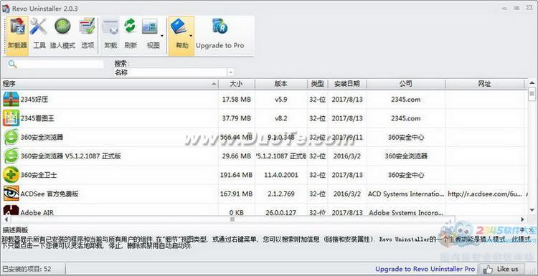Click the horizontal scroll right arrow
Image resolution: width=538 pixels, height=276 pixels.
point(523,219)
